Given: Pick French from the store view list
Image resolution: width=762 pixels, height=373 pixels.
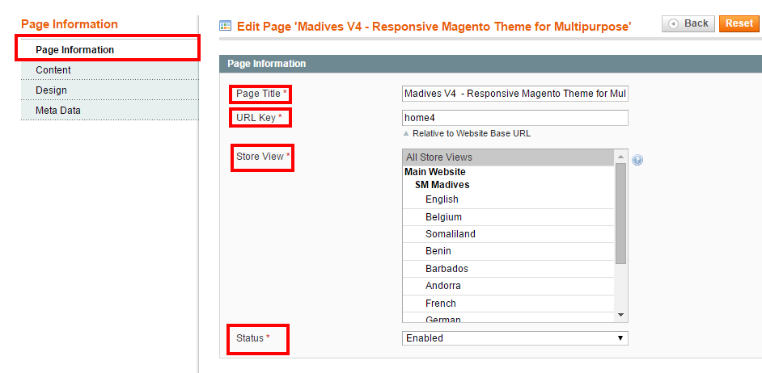Looking at the screenshot, I should tap(508, 303).
